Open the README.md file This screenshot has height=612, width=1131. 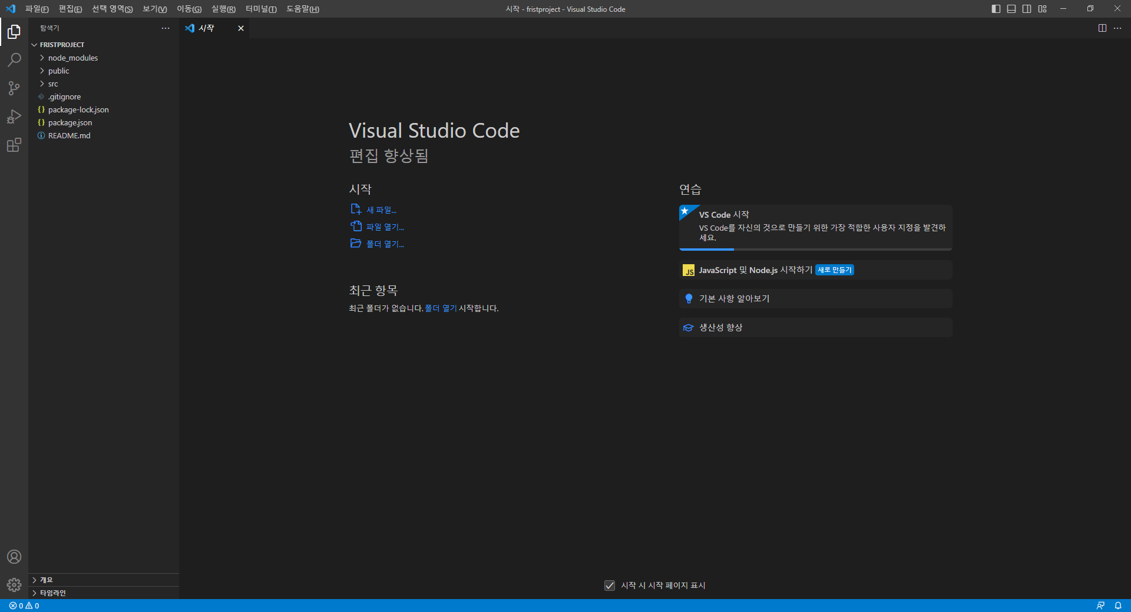point(104,135)
